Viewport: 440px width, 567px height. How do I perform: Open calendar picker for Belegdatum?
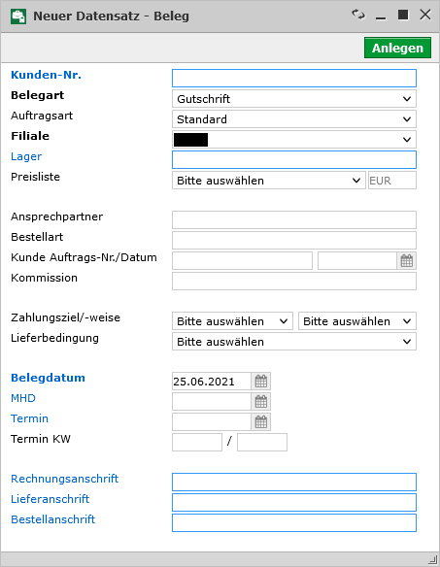tap(261, 382)
